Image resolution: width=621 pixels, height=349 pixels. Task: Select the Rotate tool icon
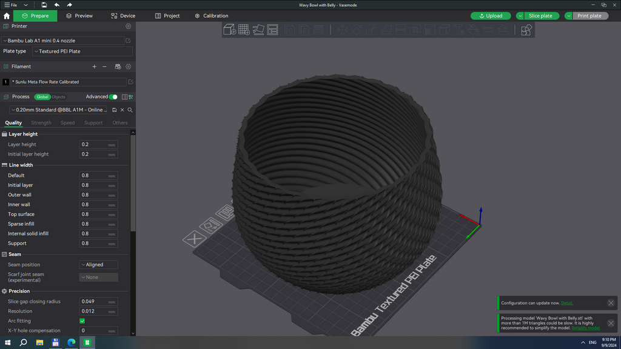(x=357, y=30)
